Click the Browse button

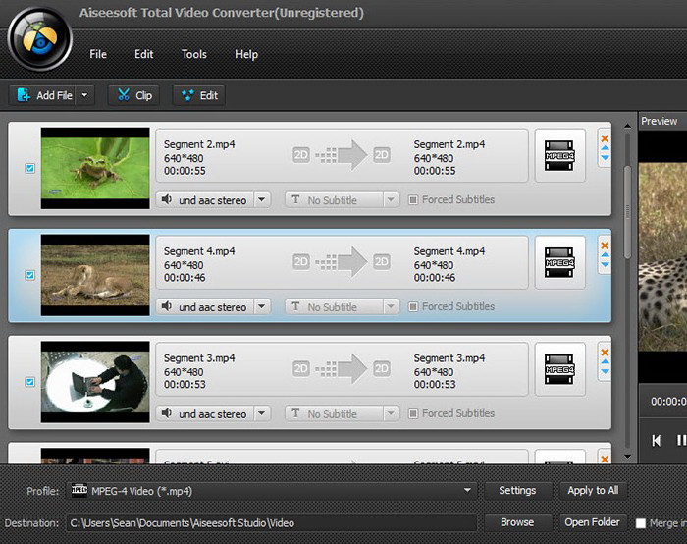tap(517, 522)
